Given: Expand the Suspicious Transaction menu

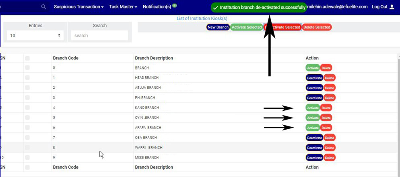Looking at the screenshot, I should (78, 7).
